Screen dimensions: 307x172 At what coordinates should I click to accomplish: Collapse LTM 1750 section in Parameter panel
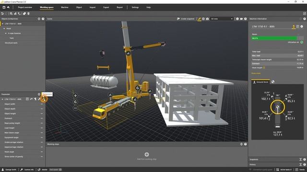[2, 99]
